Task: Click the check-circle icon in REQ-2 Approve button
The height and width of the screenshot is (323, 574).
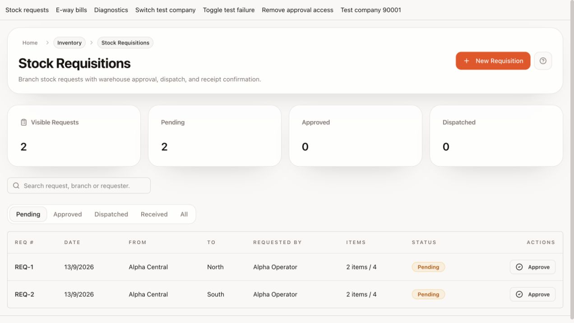Action: click(x=519, y=294)
